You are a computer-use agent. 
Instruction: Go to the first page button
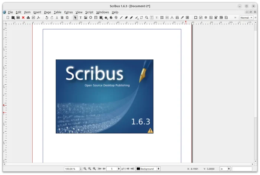100,169
